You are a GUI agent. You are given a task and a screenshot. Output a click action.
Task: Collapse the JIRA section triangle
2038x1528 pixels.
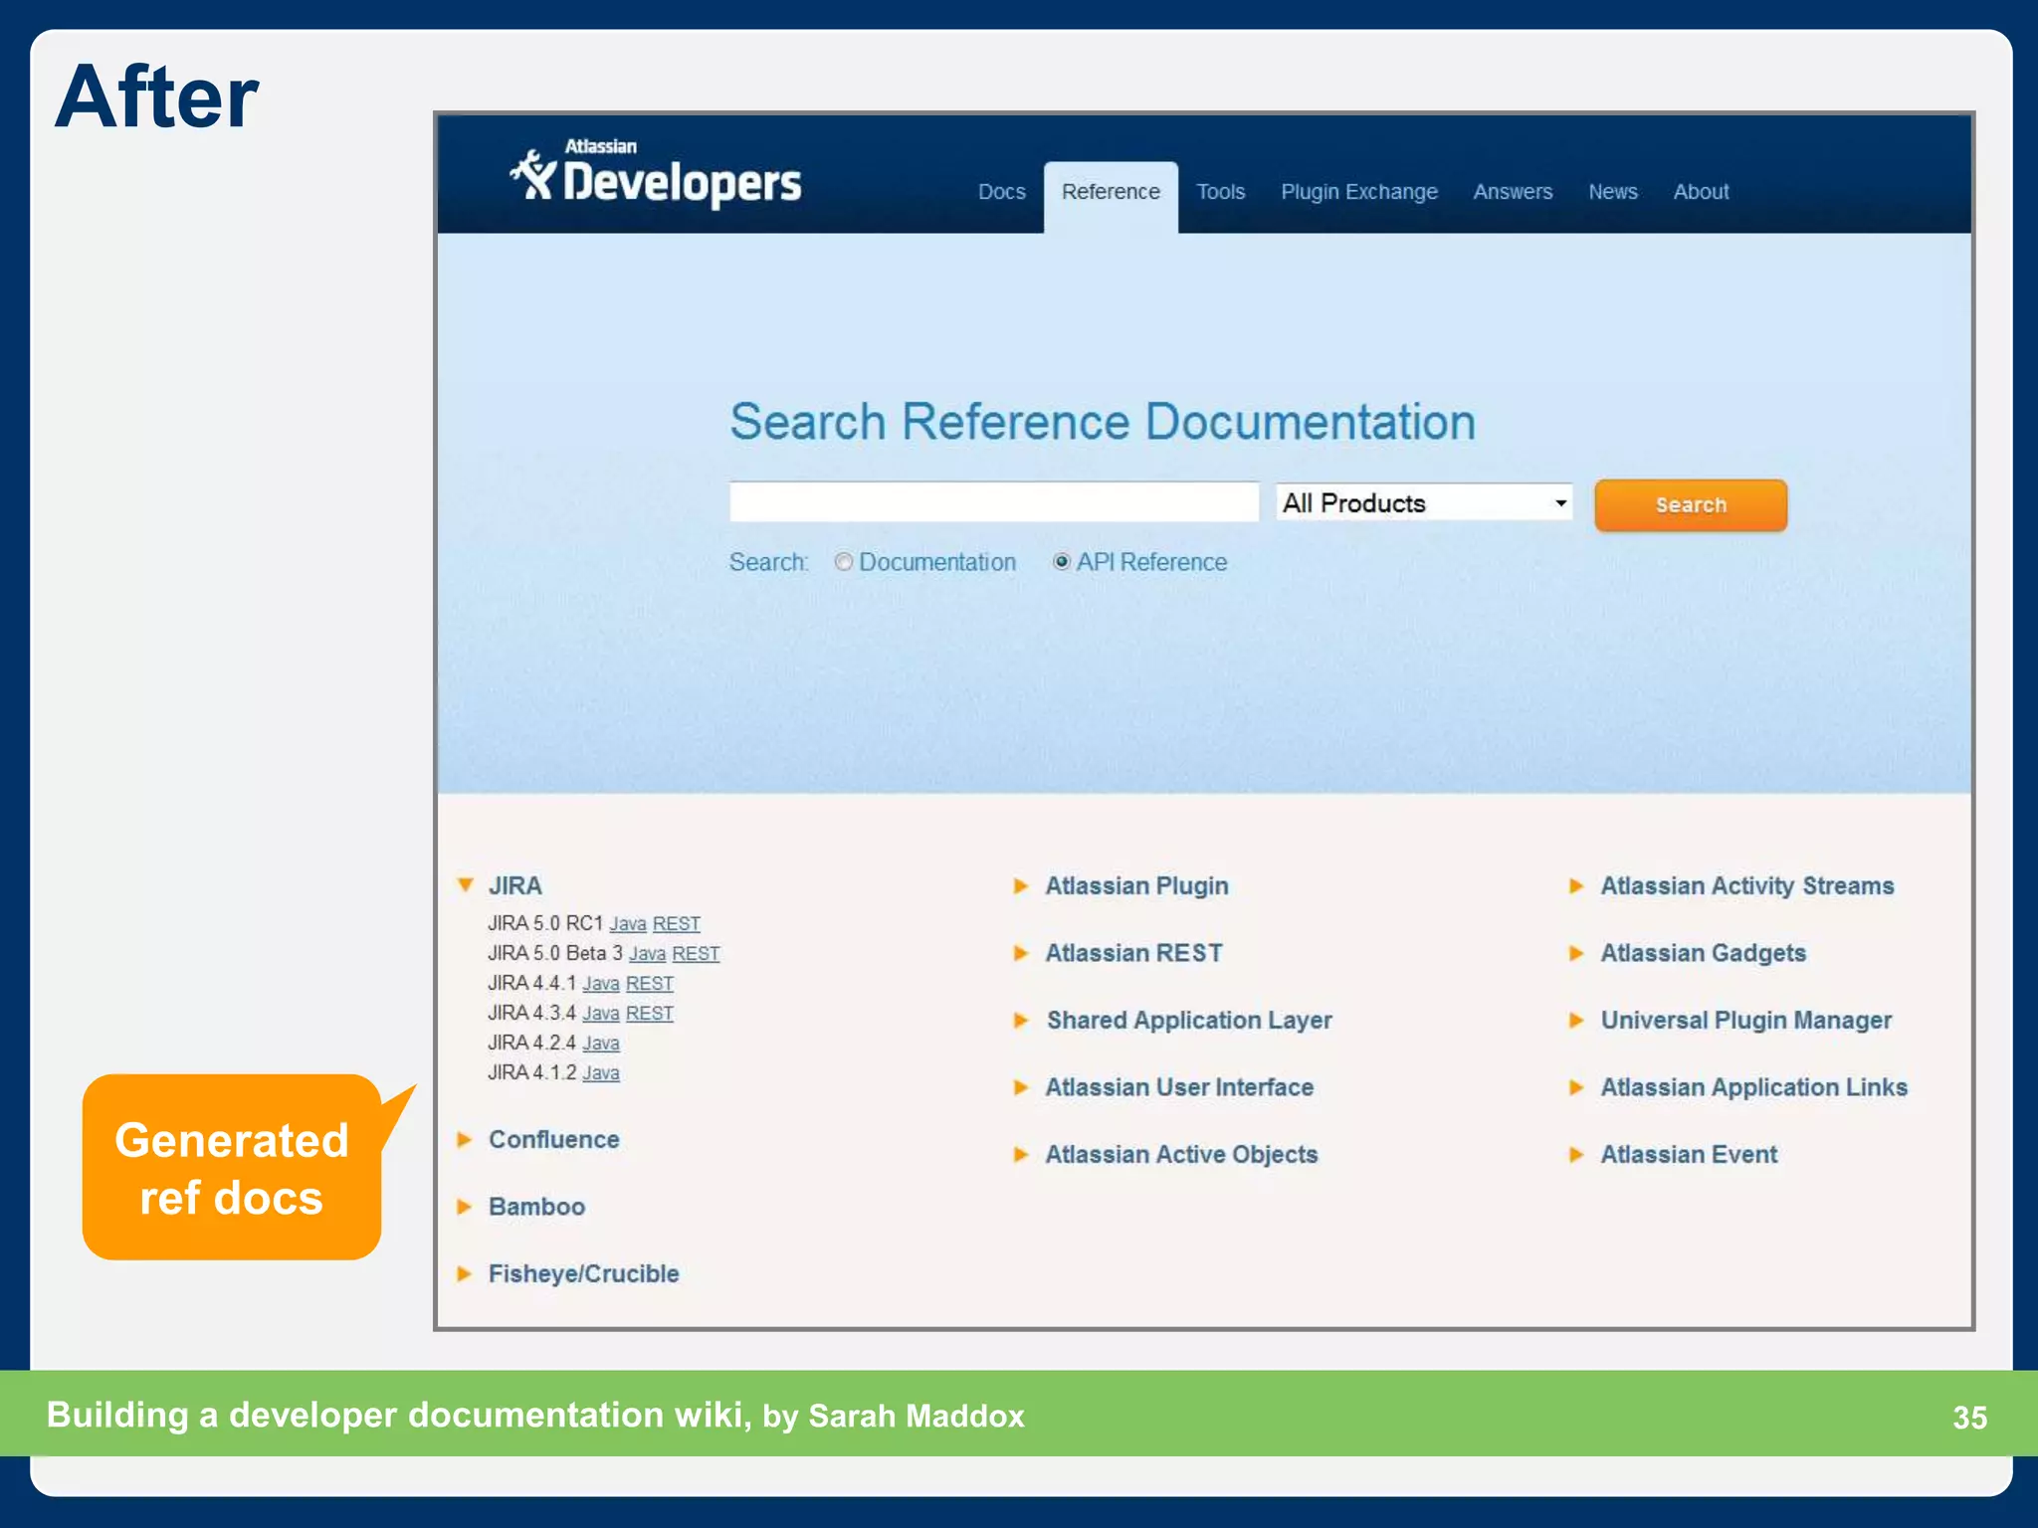[465, 884]
